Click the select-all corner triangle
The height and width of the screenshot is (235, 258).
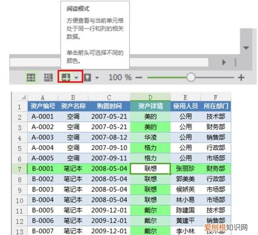[24, 97]
